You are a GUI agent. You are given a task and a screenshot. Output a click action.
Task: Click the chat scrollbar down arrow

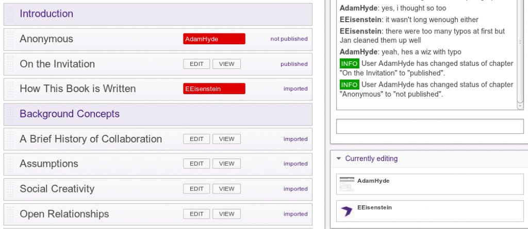(520, 106)
